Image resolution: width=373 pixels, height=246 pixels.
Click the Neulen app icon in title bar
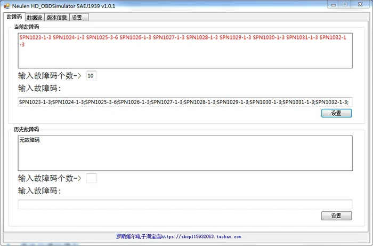pos(6,6)
